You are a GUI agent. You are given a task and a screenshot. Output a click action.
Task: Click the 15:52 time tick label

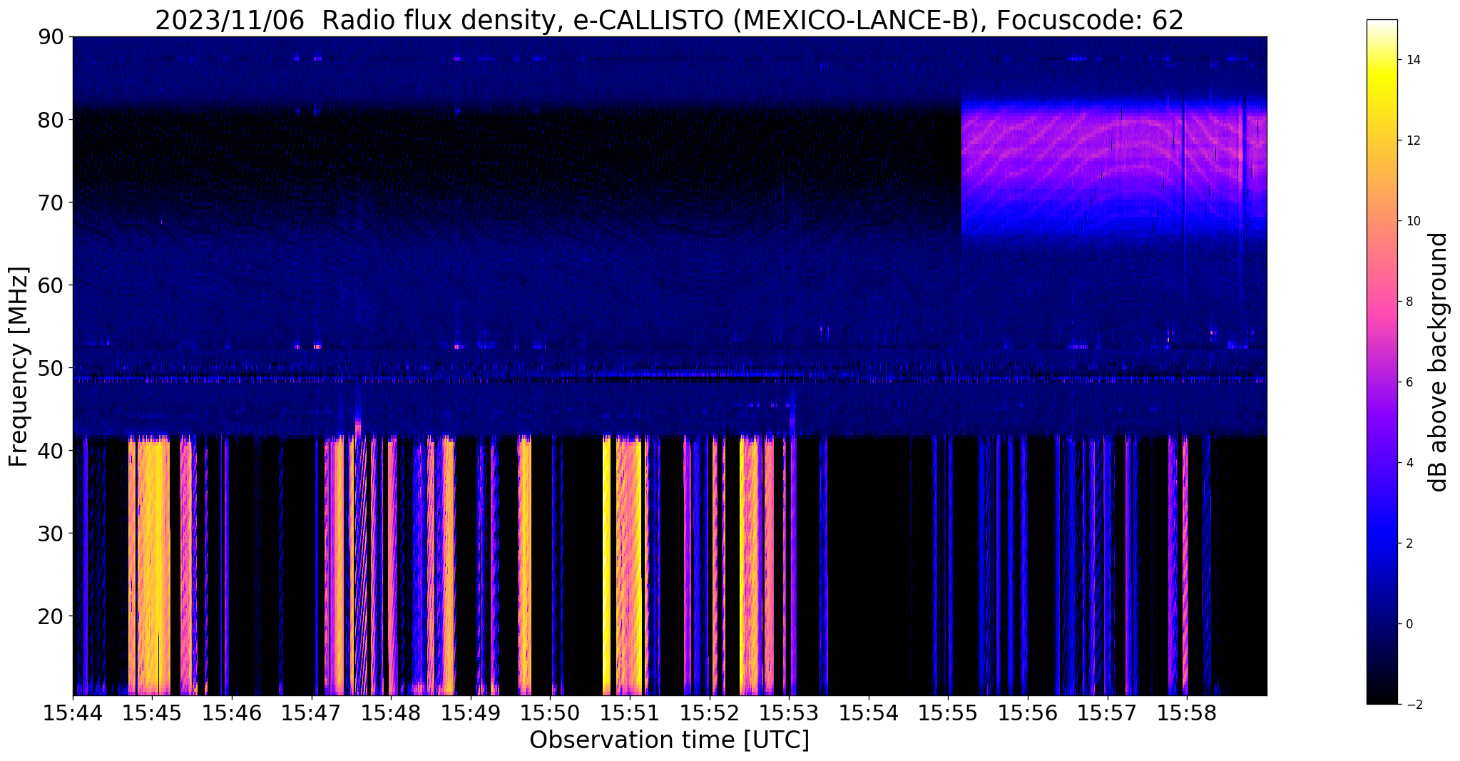[x=710, y=713]
